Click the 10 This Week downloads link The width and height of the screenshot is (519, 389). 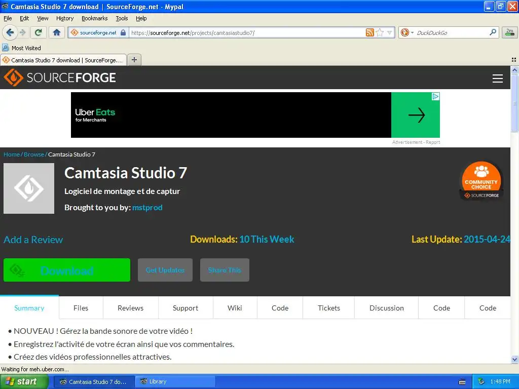coord(267,239)
